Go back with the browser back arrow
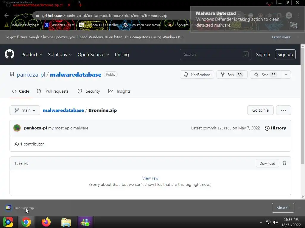The height and width of the screenshot is (228, 305). pyautogui.click(x=7, y=15)
